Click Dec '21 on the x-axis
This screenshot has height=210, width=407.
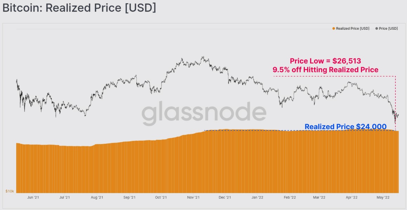pyautogui.click(x=225, y=198)
